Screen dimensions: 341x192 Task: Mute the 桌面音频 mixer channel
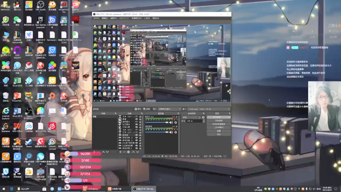(171, 132)
